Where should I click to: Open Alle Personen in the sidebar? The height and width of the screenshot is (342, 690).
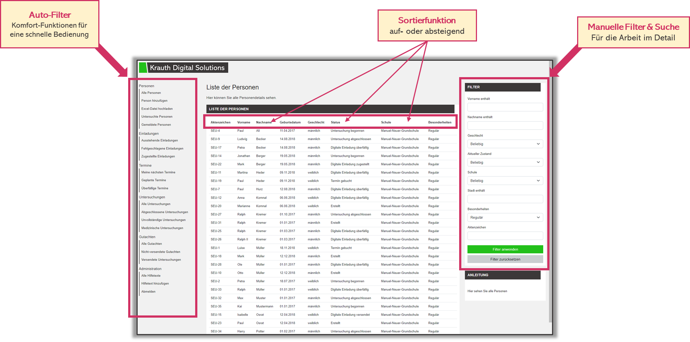click(151, 93)
